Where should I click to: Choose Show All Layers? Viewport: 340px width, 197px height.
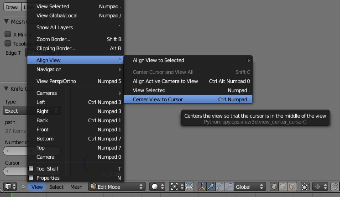pyautogui.click(x=75, y=27)
